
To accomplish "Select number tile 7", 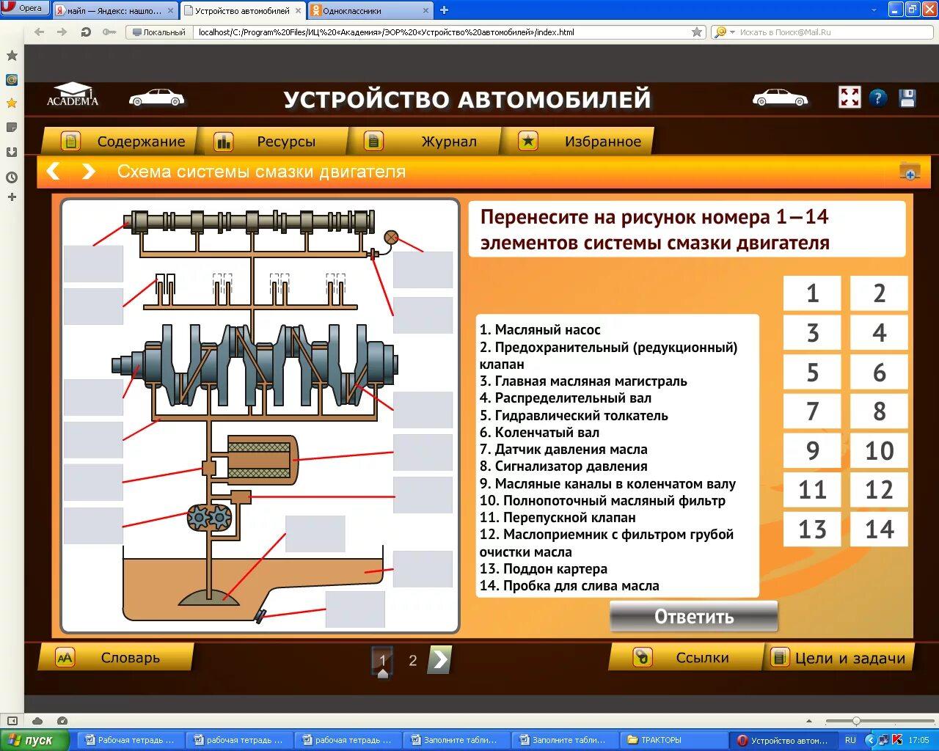I will [812, 411].
